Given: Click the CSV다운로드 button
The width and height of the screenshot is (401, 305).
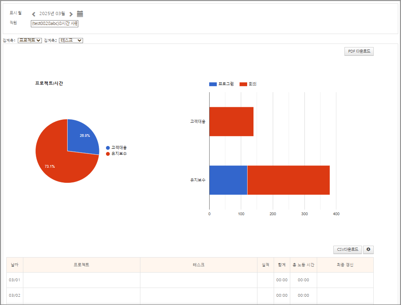Looking at the screenshot, I should point(347,250).
